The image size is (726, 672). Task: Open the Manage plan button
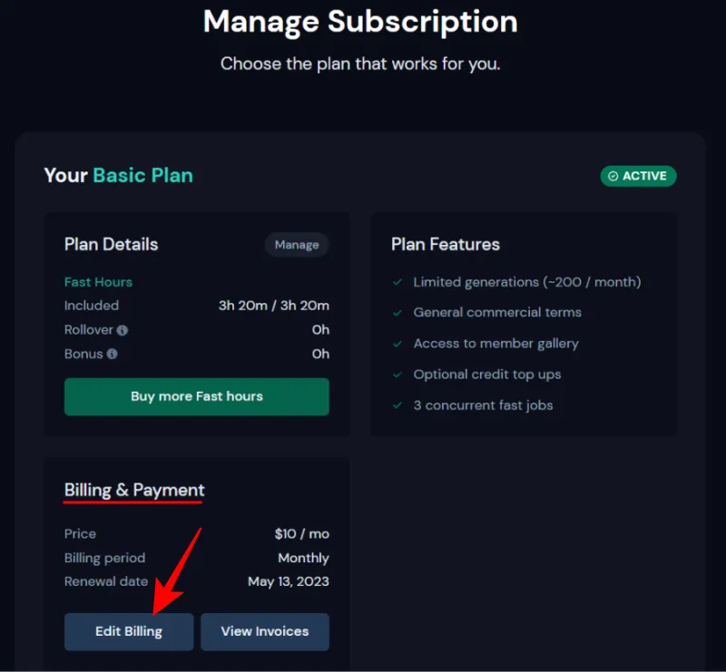297,244
